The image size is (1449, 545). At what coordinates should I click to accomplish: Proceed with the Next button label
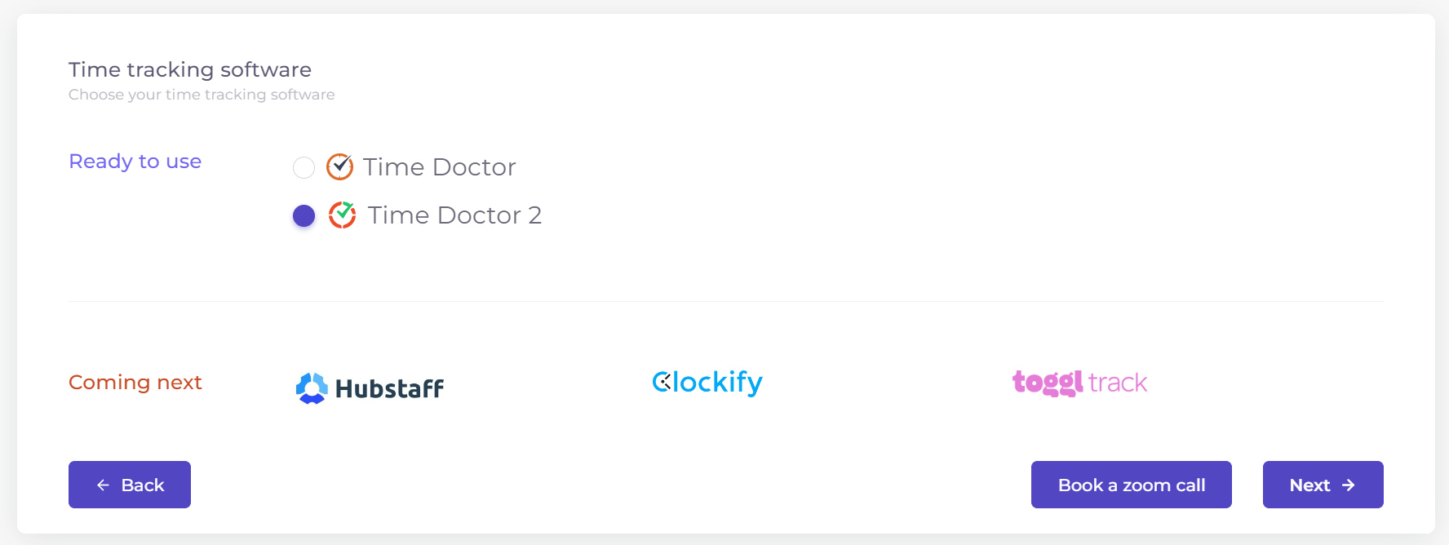click(x=1309, y=485)
